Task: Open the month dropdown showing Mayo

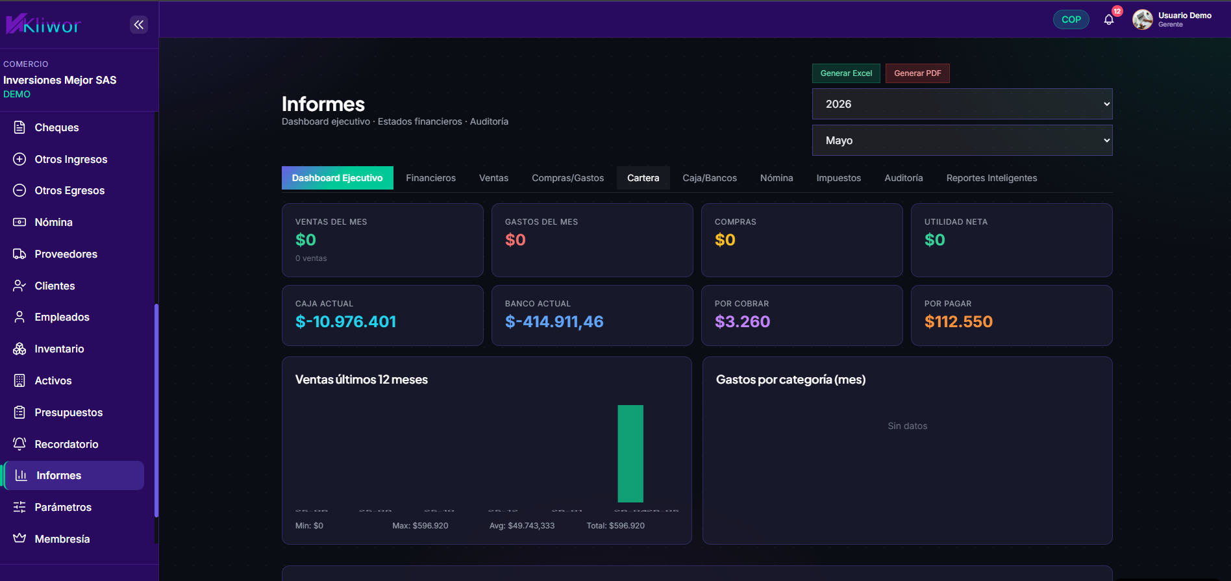Action: (x=962, y=140)
